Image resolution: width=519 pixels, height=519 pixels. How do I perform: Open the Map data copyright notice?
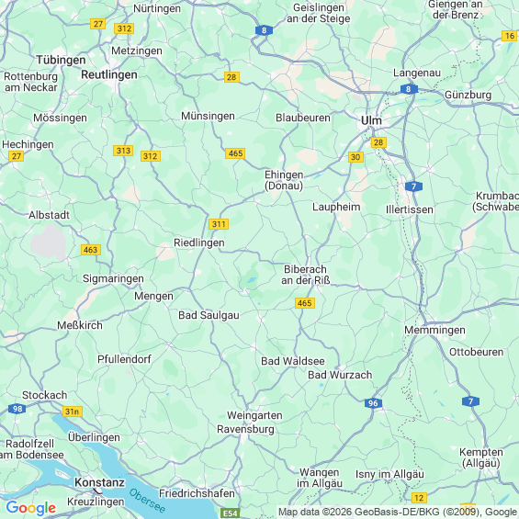(398, 513)
